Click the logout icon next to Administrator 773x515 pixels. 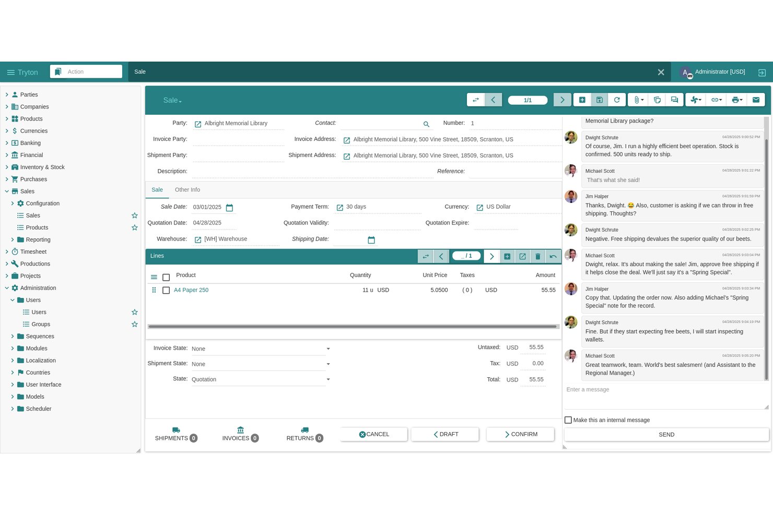(x=762, y=73)
